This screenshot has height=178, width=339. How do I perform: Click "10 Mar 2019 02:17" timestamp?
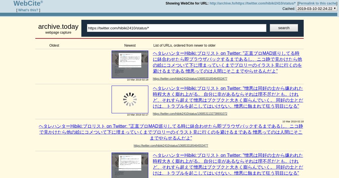tap(138, 115)
